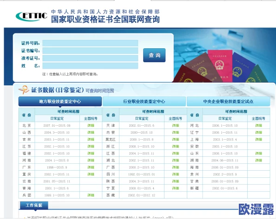Click the 贵州 province cell
The width and height of the screenshot is (276, 219).
click(x=195, y=174)
